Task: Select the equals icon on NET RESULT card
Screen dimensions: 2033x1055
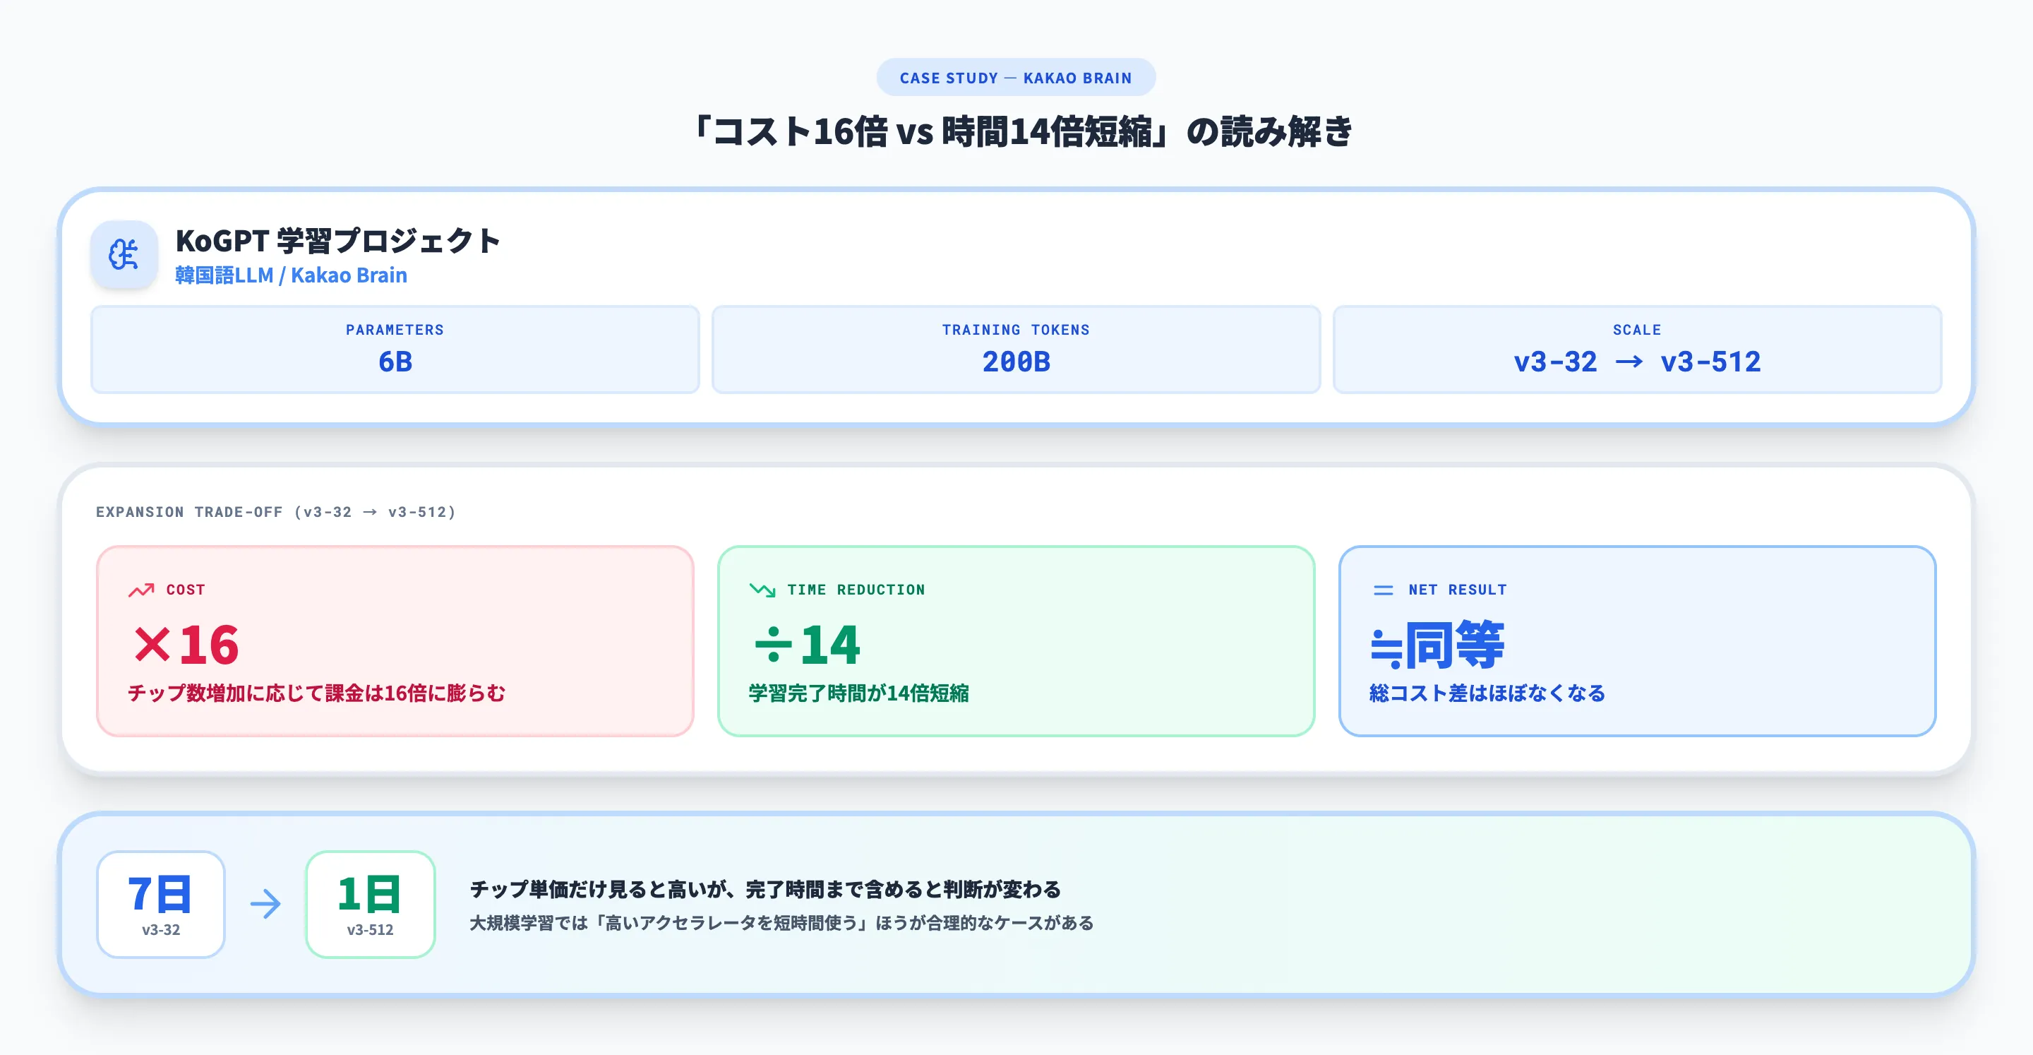Action: click(1383, 589)
